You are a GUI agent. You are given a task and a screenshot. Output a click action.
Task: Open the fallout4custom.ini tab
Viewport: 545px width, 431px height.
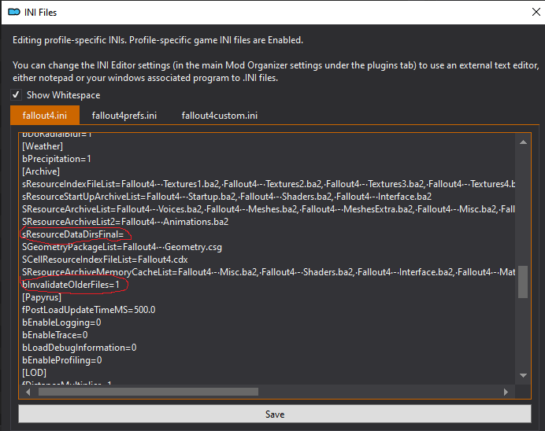[219, 115]
